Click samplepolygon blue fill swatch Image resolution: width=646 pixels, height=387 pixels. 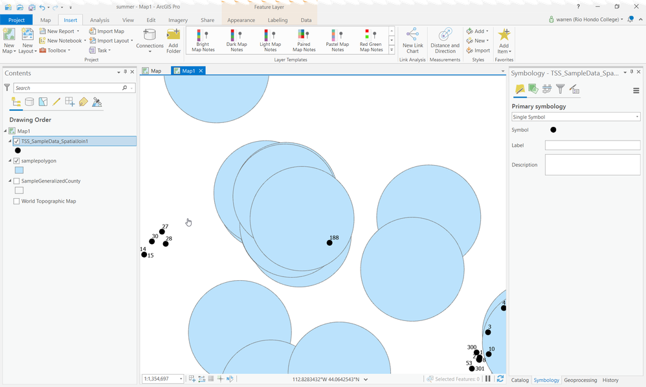tap(19, 170)
